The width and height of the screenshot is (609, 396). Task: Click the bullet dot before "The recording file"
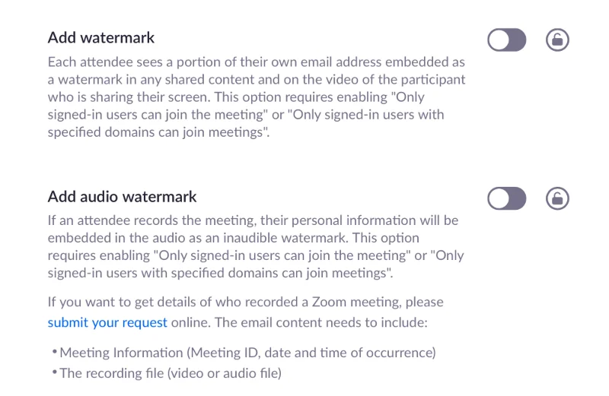(x=55, y=372)
